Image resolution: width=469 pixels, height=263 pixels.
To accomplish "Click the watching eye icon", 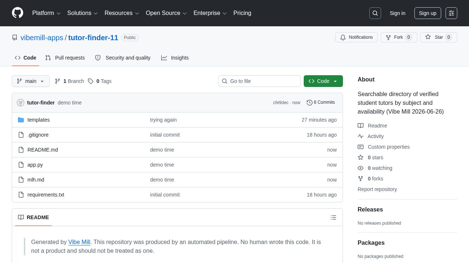I will tap(361, 168).
